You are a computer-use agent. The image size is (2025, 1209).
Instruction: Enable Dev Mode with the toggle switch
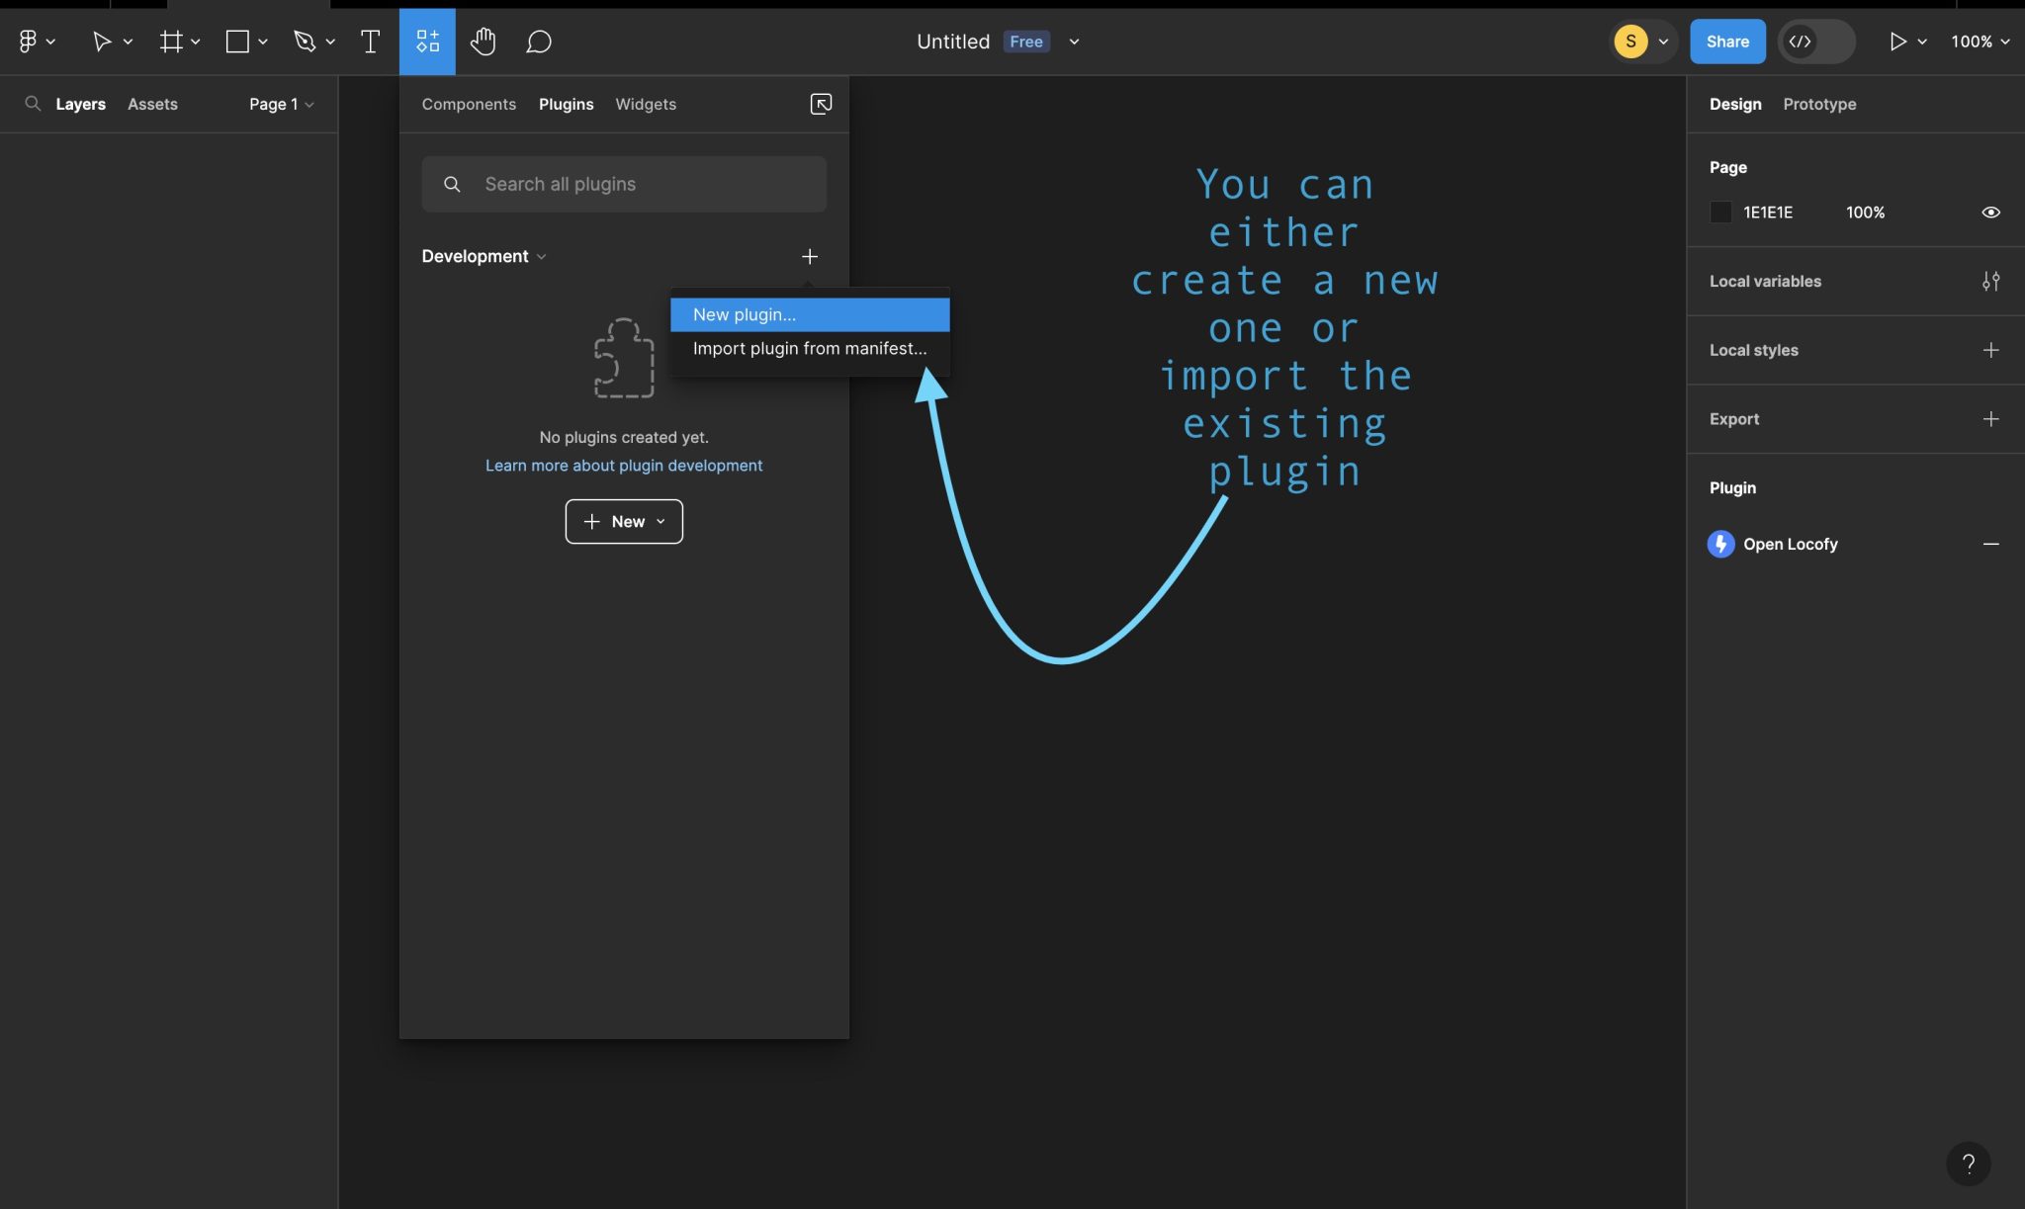pyautogui.click(x=1816, y=42)
